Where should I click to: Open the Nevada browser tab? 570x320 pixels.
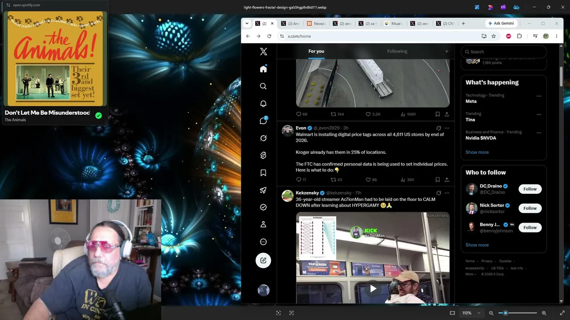point(317,24)
